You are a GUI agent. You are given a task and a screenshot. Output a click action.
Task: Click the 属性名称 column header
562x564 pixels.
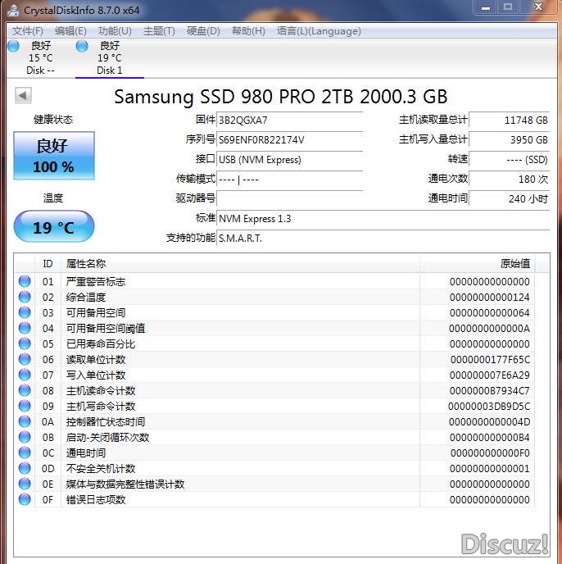240,264
